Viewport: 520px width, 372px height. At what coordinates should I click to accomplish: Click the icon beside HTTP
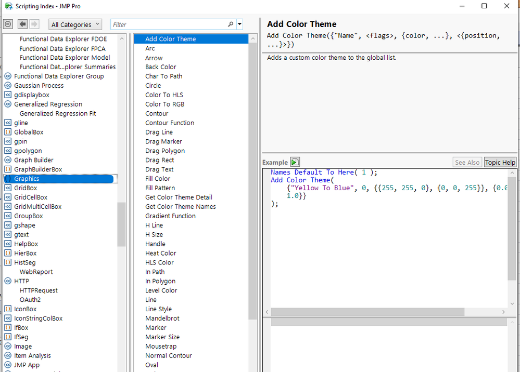8,281
